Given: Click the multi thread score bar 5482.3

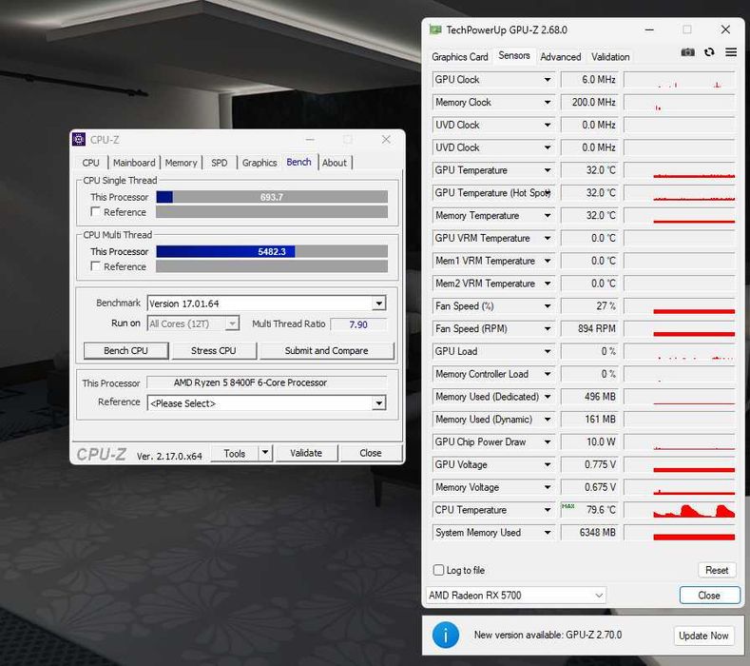Looking at the screenshot, I should (272, 251).
